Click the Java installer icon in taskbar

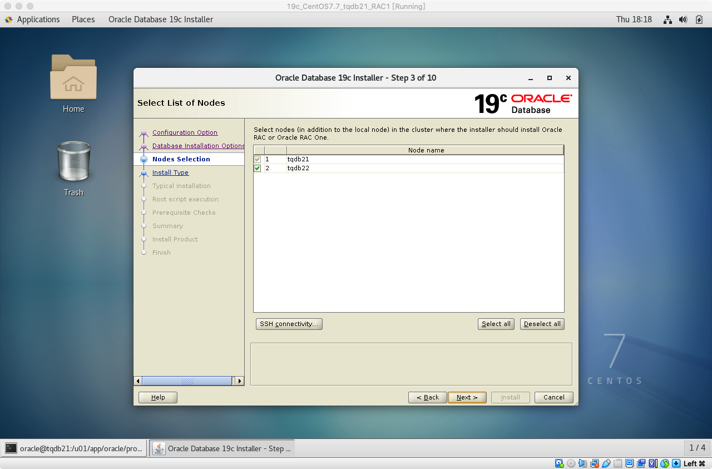pos(159,448)
